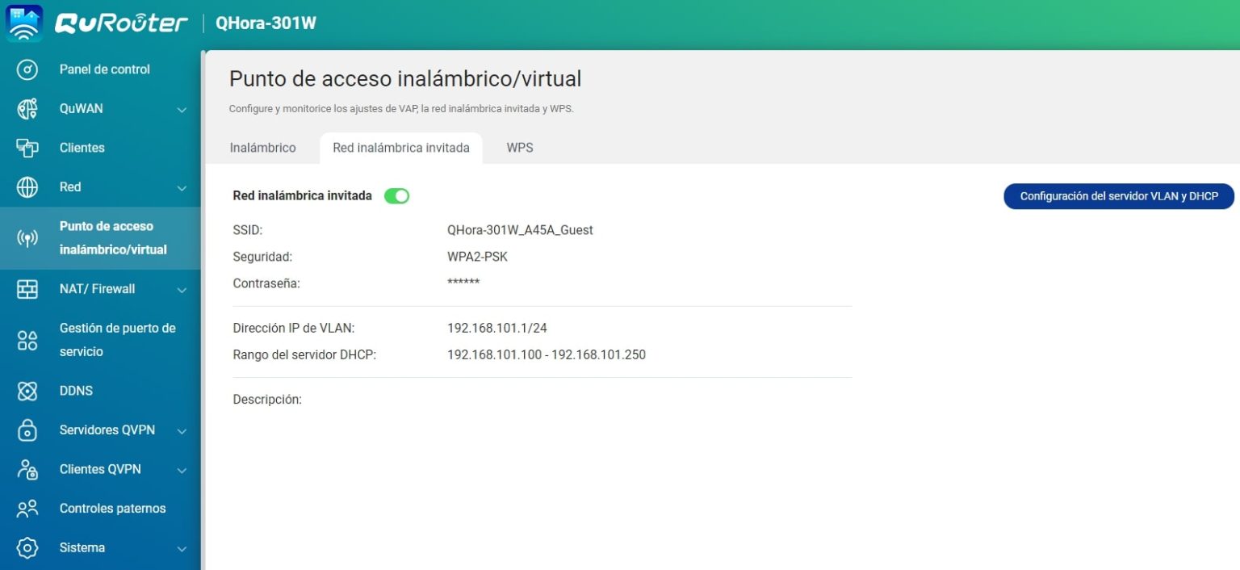Image resolution: width=1240 pixels, height=570 pixels.
Task: Open the Panel de control sidebar icon
Action: pyautogui.click(x=27, y=69)
